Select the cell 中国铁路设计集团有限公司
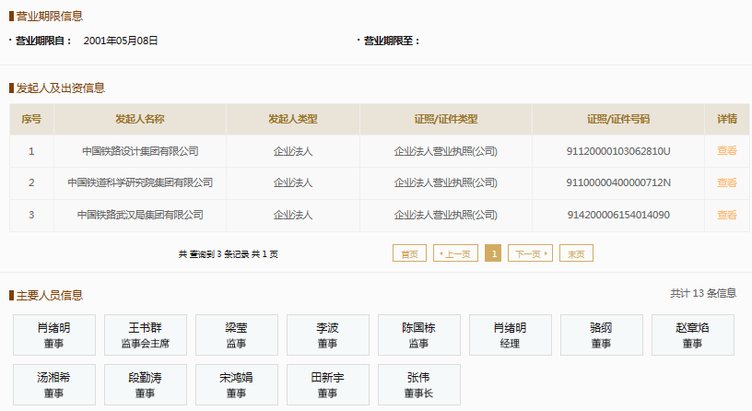 coord(140,151)
